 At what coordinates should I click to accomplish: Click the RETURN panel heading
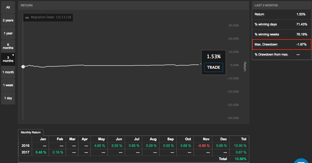click(x=26, y=5)
